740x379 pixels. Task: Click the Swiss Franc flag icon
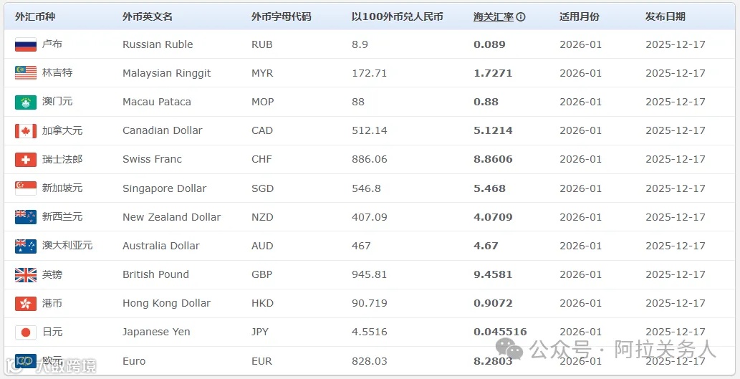(25, 159)
